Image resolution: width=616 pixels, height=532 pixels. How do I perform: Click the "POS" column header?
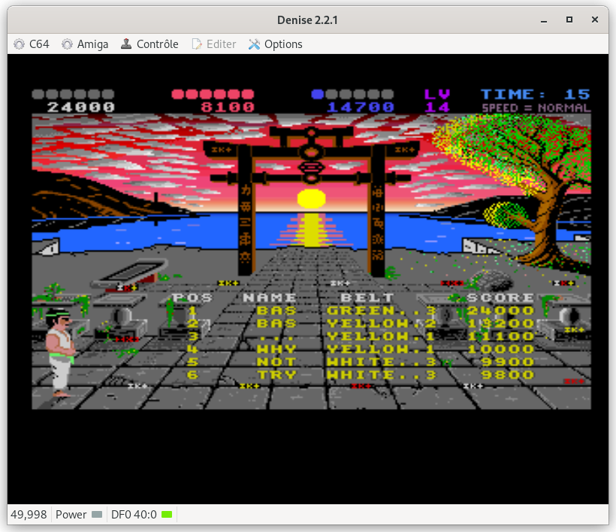[x=192, y=298]
